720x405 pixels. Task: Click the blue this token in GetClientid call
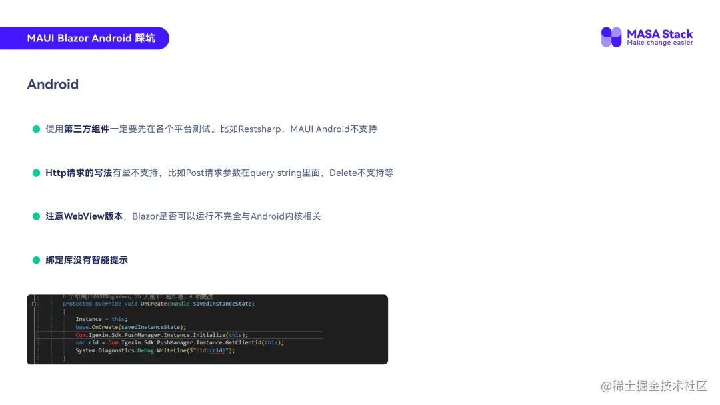tap(272, 343)
